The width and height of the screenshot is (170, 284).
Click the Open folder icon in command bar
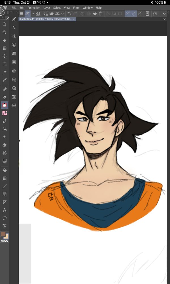(x=52, y=14)
